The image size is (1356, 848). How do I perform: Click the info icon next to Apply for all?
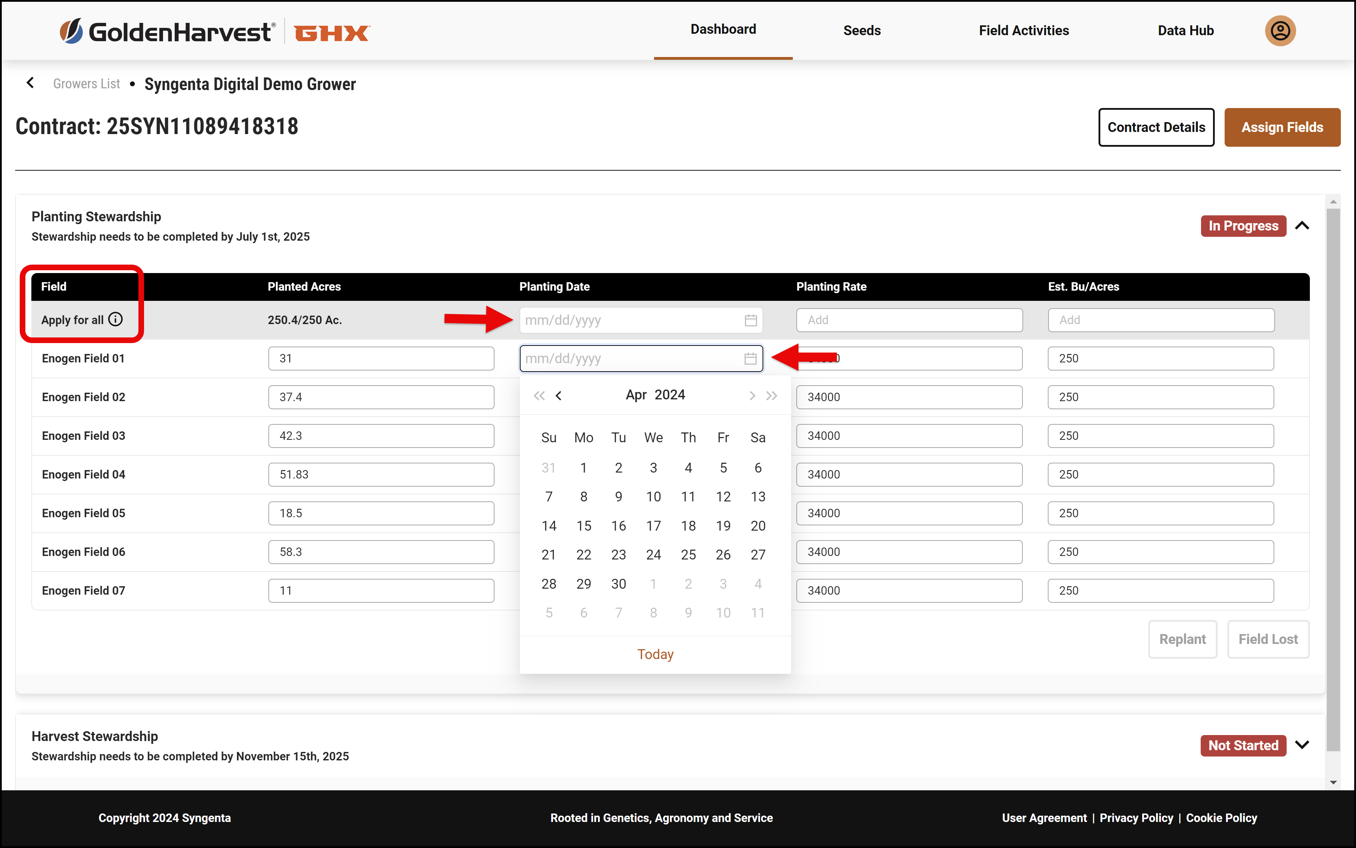click(x=116, y=319)
